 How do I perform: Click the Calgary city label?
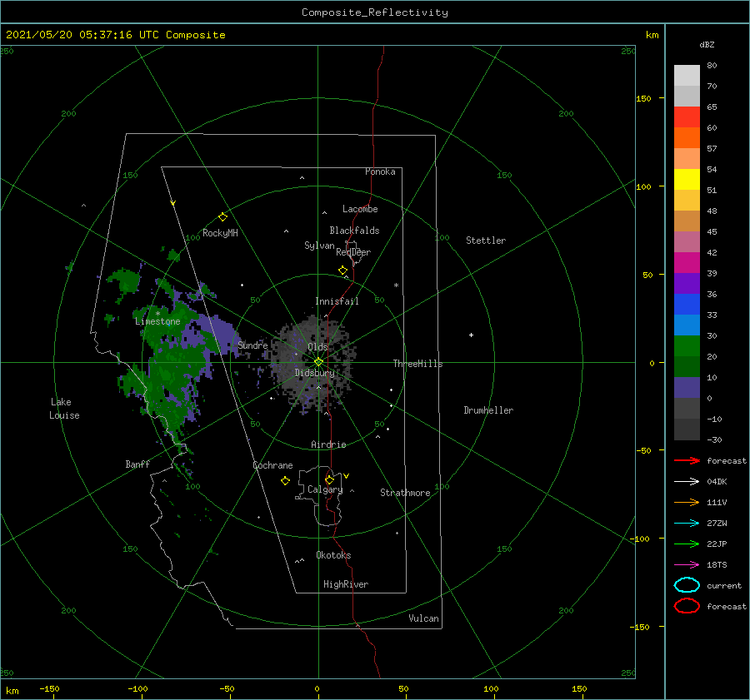pyautogui.click(x=325, y=489)
